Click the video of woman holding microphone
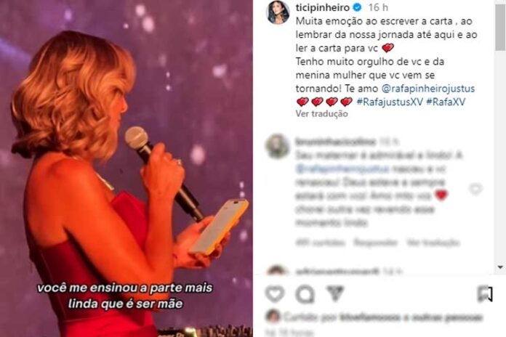The image size is (506, 337). 126,168
